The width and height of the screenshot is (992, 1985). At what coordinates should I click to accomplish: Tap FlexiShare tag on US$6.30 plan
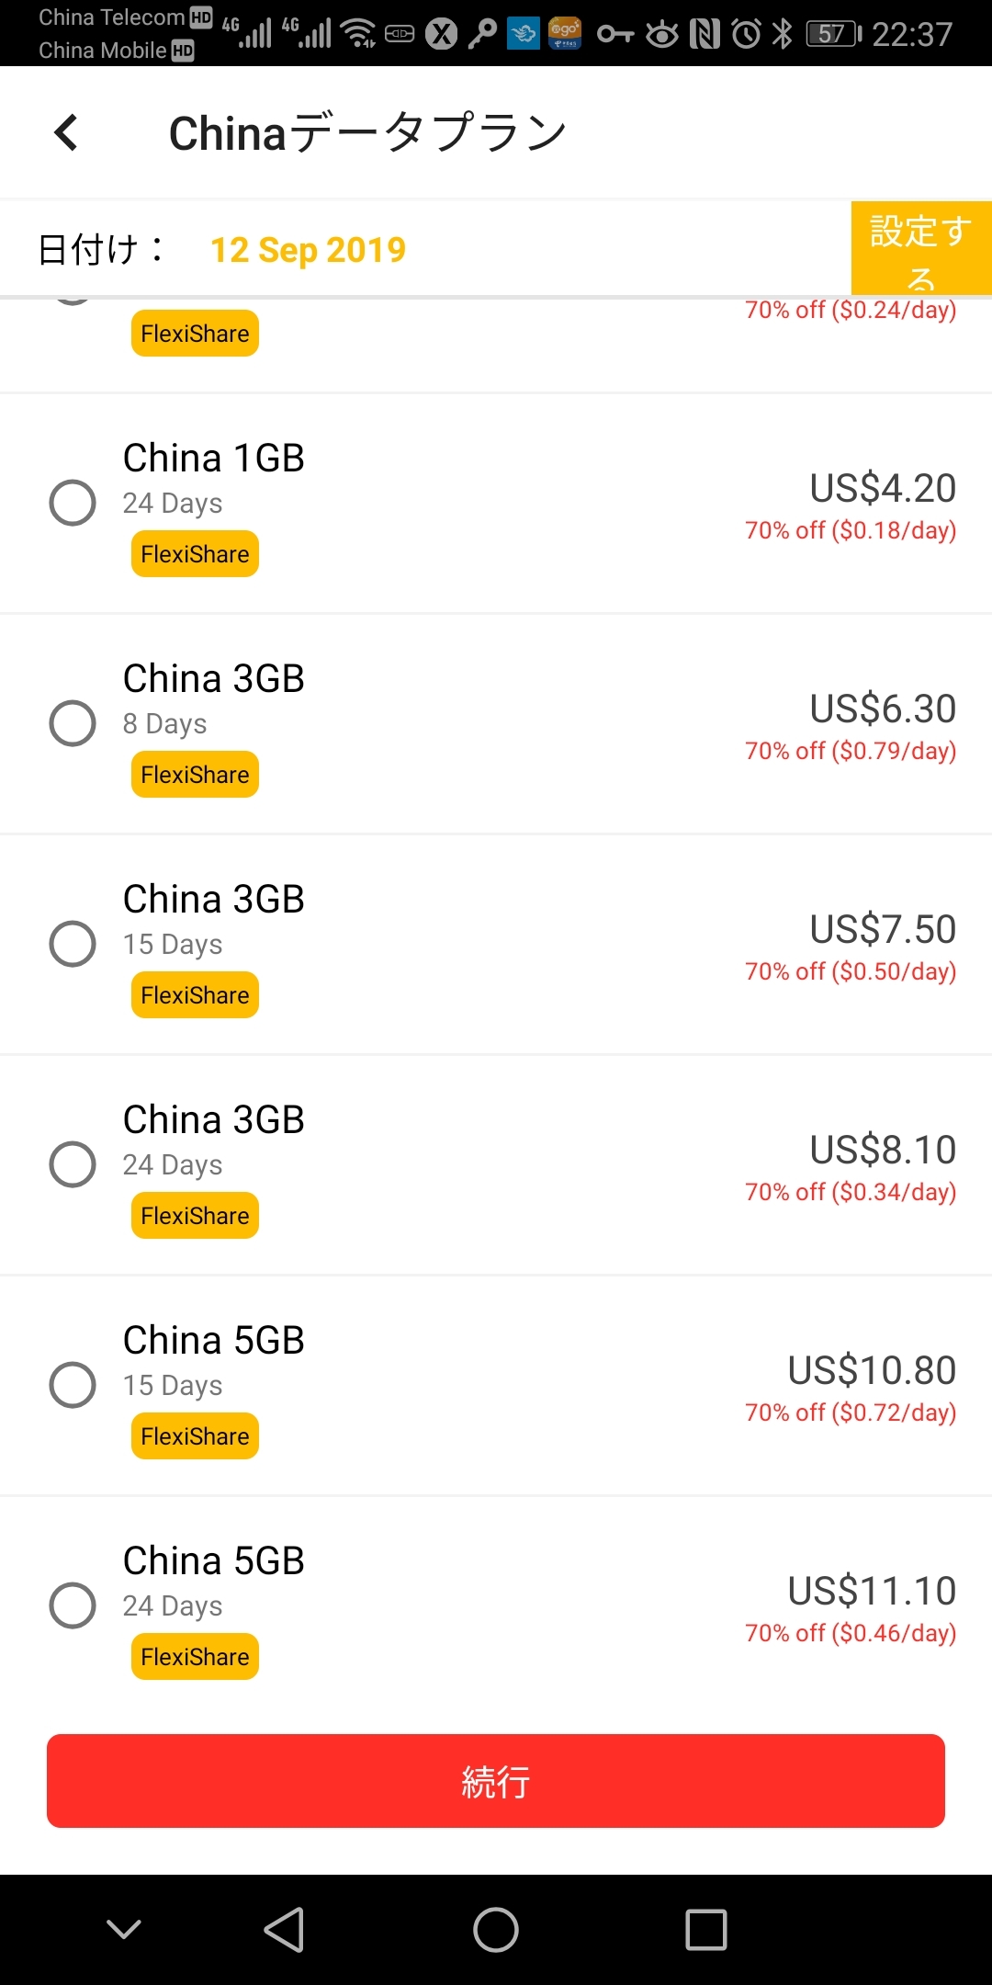195,775
